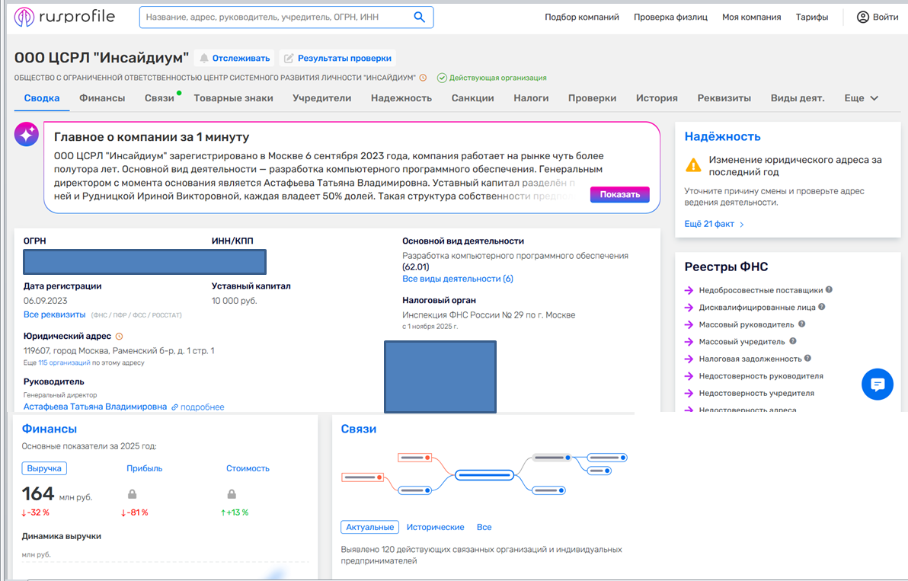Select the Прибыль metric toggle
908x581 pixels.
(x=144, y=468)
